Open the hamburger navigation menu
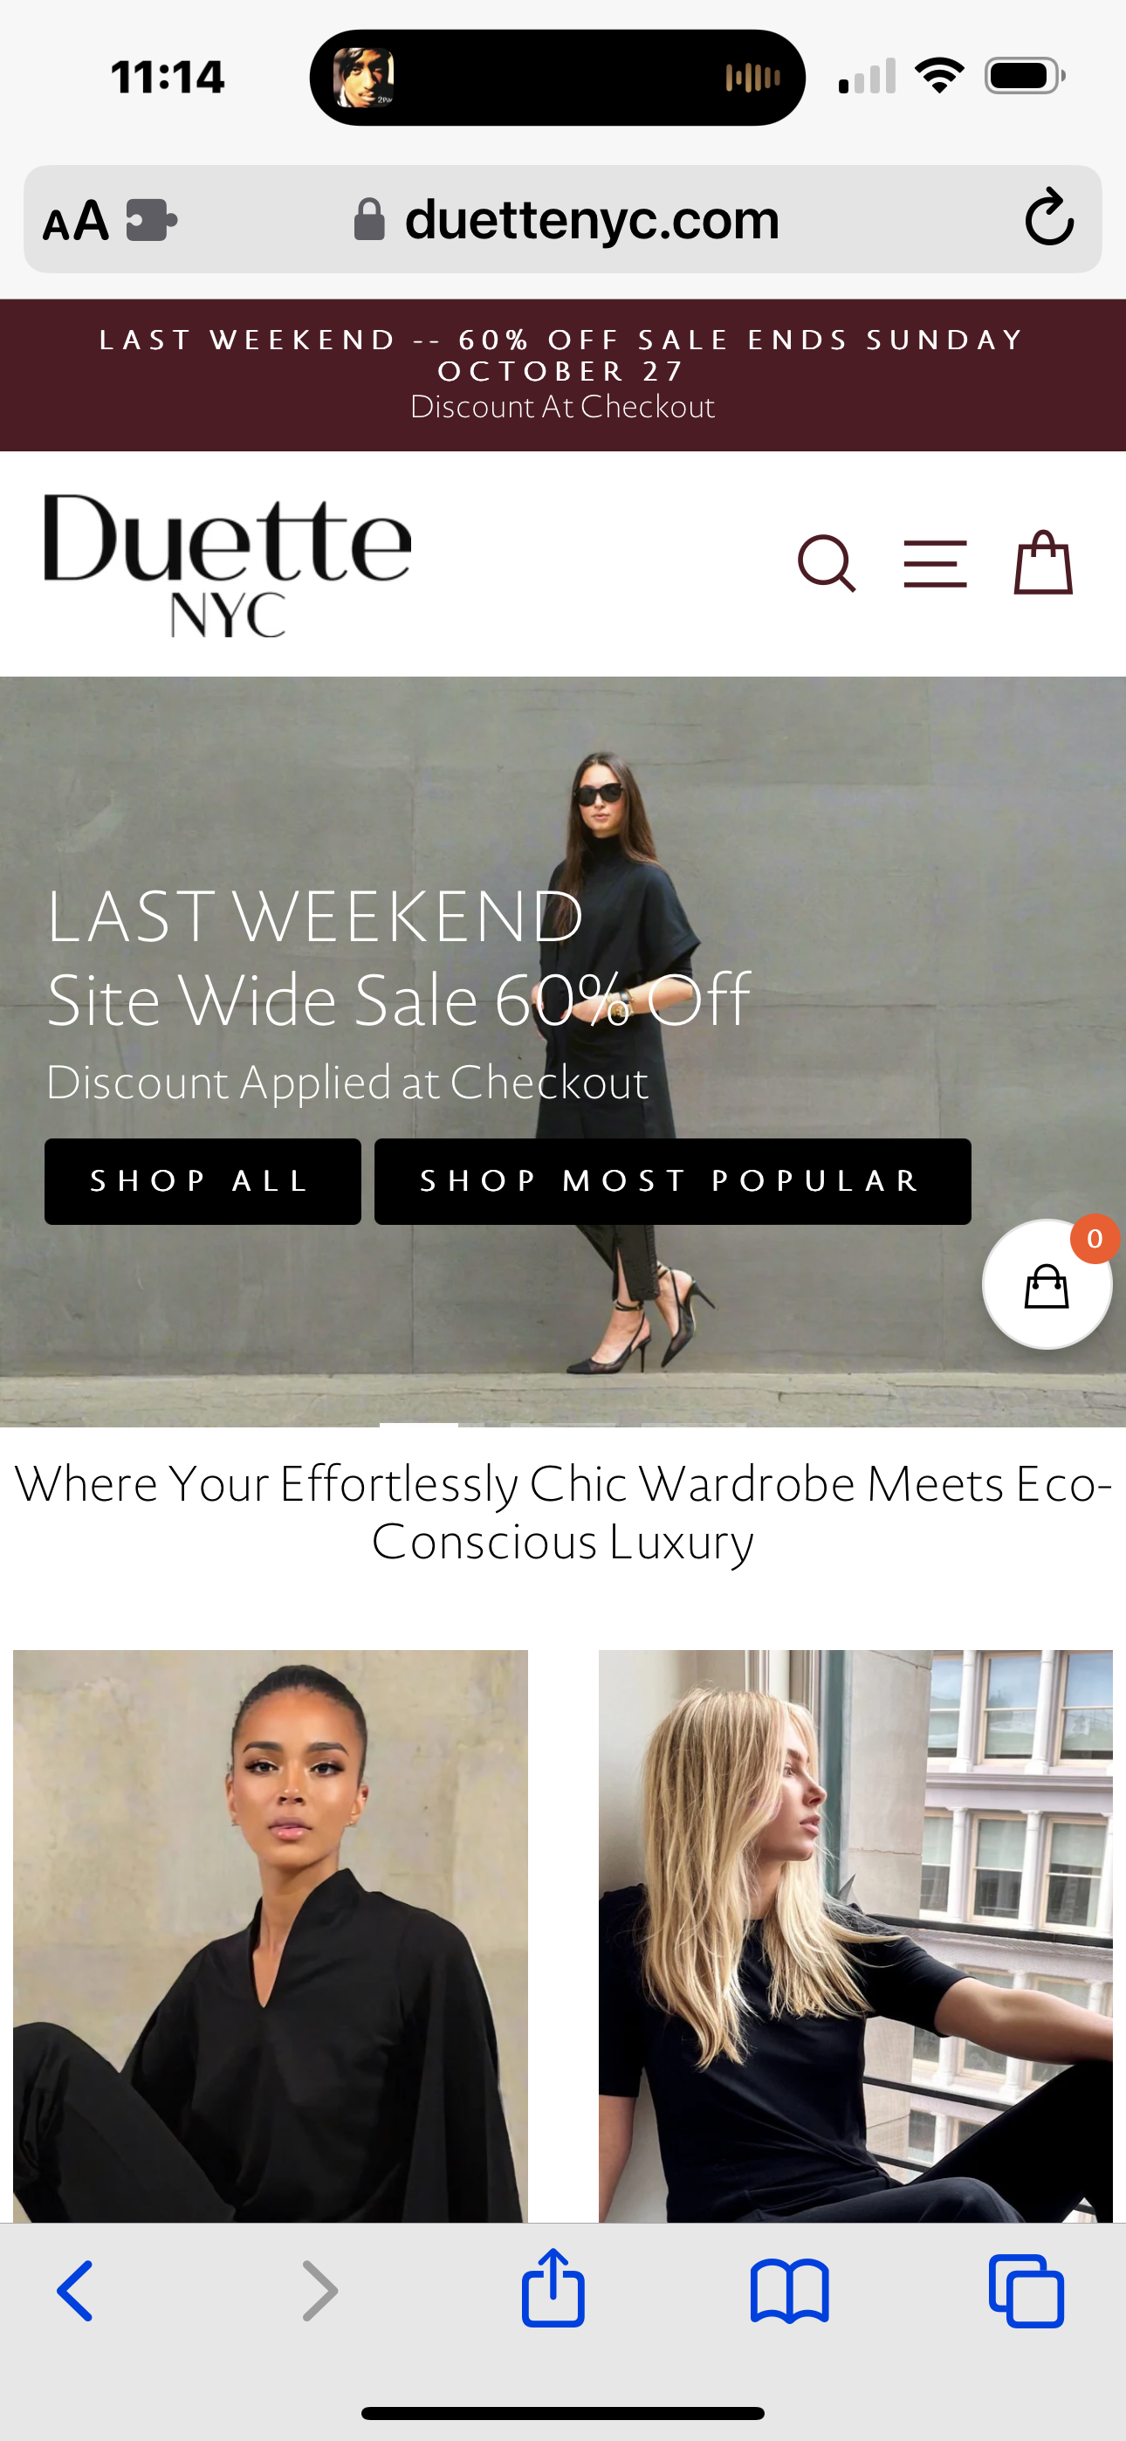Viewport: 1126px width, 2441px height. (935, 564)
